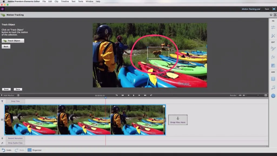Image resolution: width=277 pixels, height=156 pixels.
Task: Open the Transitions panel
Action: 273,65
